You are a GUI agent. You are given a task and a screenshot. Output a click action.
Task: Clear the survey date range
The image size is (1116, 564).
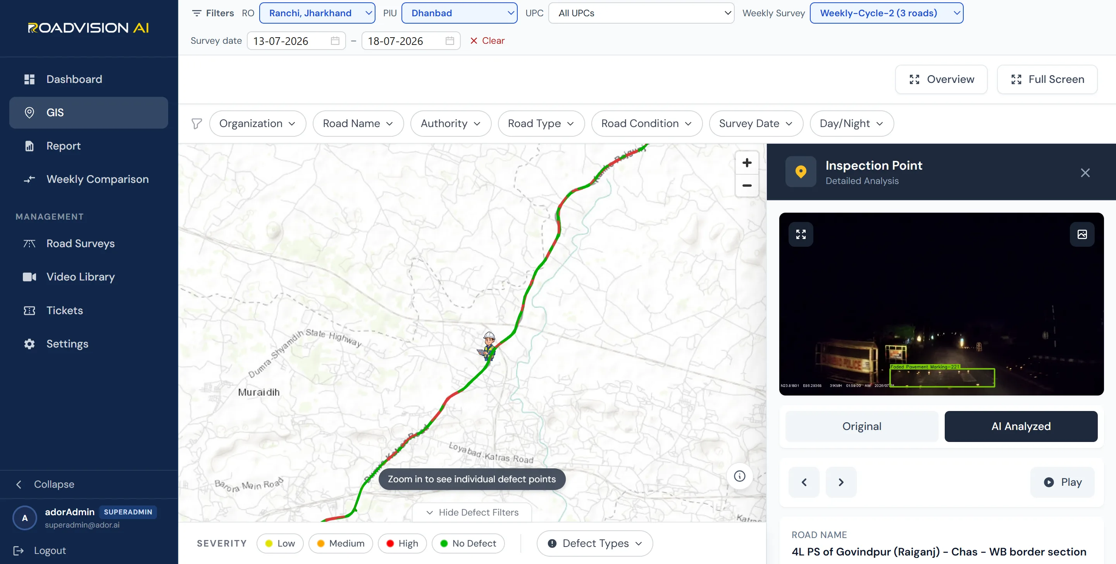click(x=487, y=41)
